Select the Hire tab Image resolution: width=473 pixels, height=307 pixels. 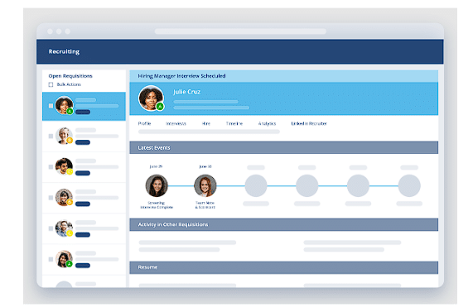pos(206,123)
